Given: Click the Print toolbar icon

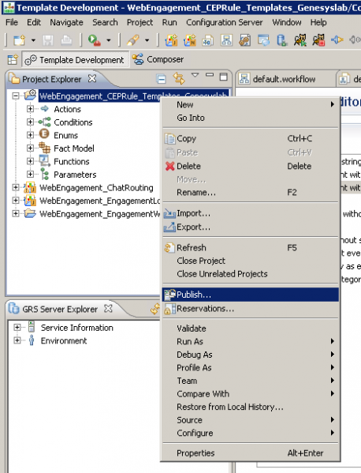Looking at the screenshot, I should [66, 40].
